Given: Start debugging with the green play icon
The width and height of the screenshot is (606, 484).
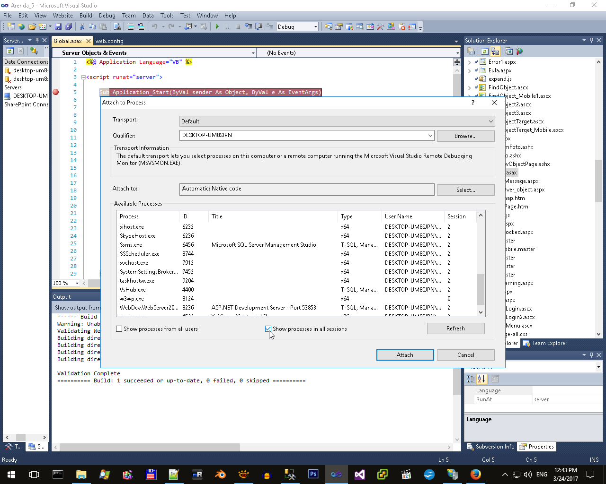Looking at the screenshot, I should (x=217, y=27).
